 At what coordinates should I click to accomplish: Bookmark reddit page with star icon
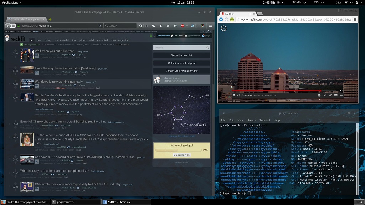point(140,26)
